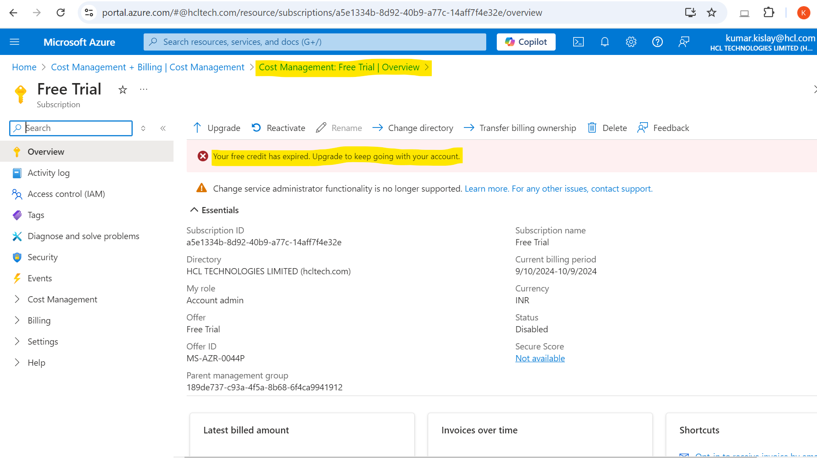Screen dimensions: 817x458
Task: Pin Free Trial to favorites star
Action: point(123,90)
